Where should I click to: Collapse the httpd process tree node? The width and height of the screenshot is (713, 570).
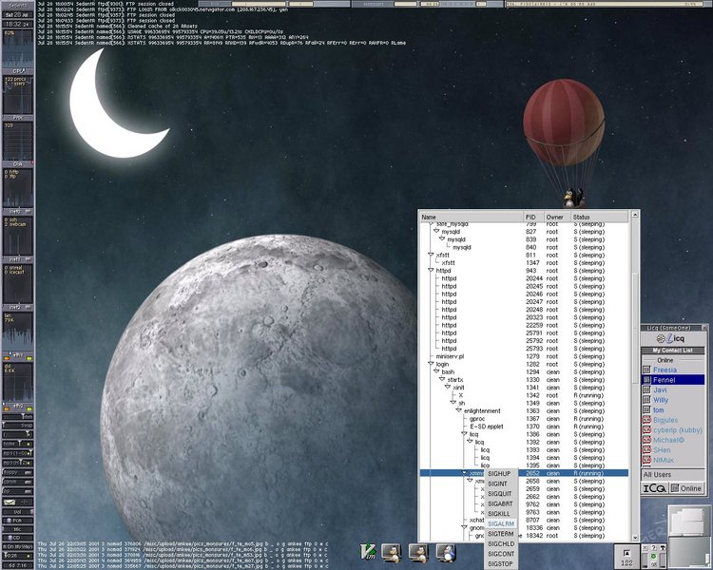click(x=431, y=271)
